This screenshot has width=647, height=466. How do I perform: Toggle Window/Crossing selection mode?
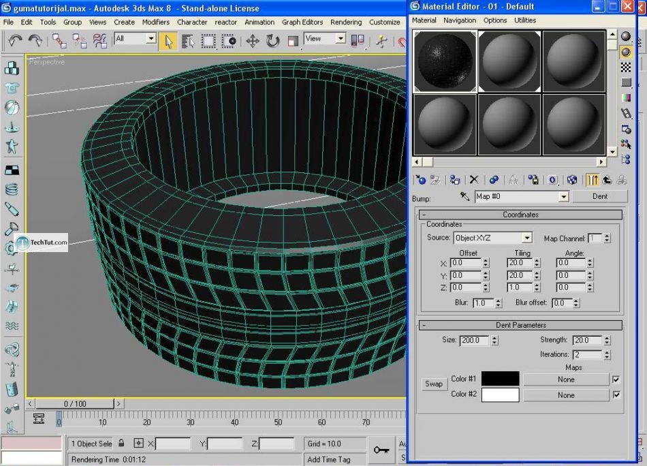[x=229, y=42]
